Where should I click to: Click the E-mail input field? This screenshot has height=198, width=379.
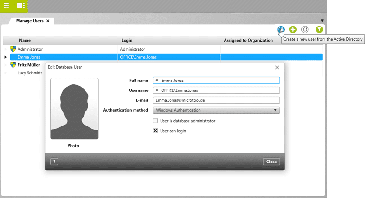coord(216,100)
